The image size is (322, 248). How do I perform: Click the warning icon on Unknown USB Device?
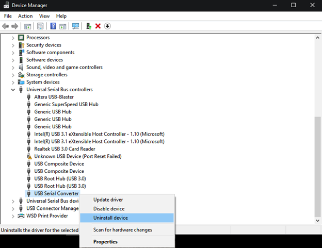click(x=29, y=157)
